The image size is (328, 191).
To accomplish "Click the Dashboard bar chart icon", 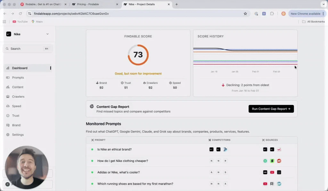I will pos(8,68).
